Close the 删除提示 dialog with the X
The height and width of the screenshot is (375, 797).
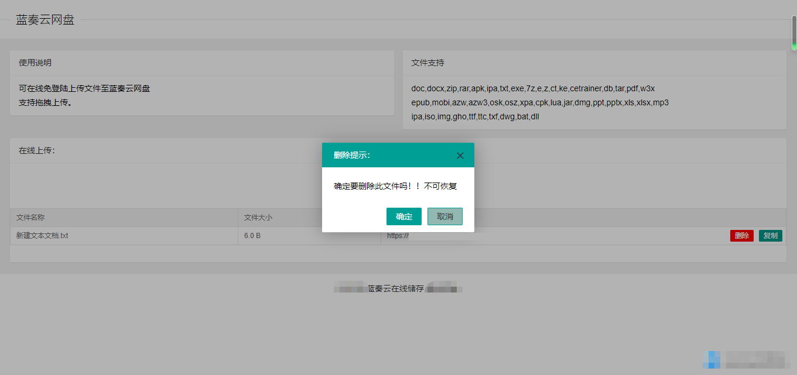click(460, 155)
